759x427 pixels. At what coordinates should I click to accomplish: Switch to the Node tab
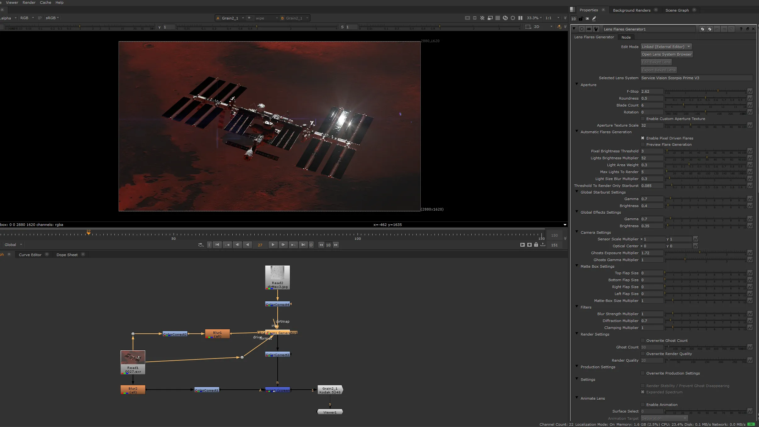[626, 37]
